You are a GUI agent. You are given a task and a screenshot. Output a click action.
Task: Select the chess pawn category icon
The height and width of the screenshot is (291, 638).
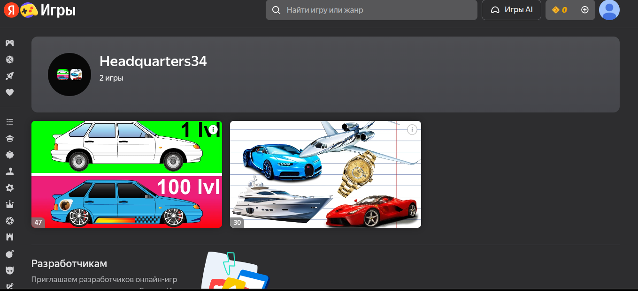9,172
